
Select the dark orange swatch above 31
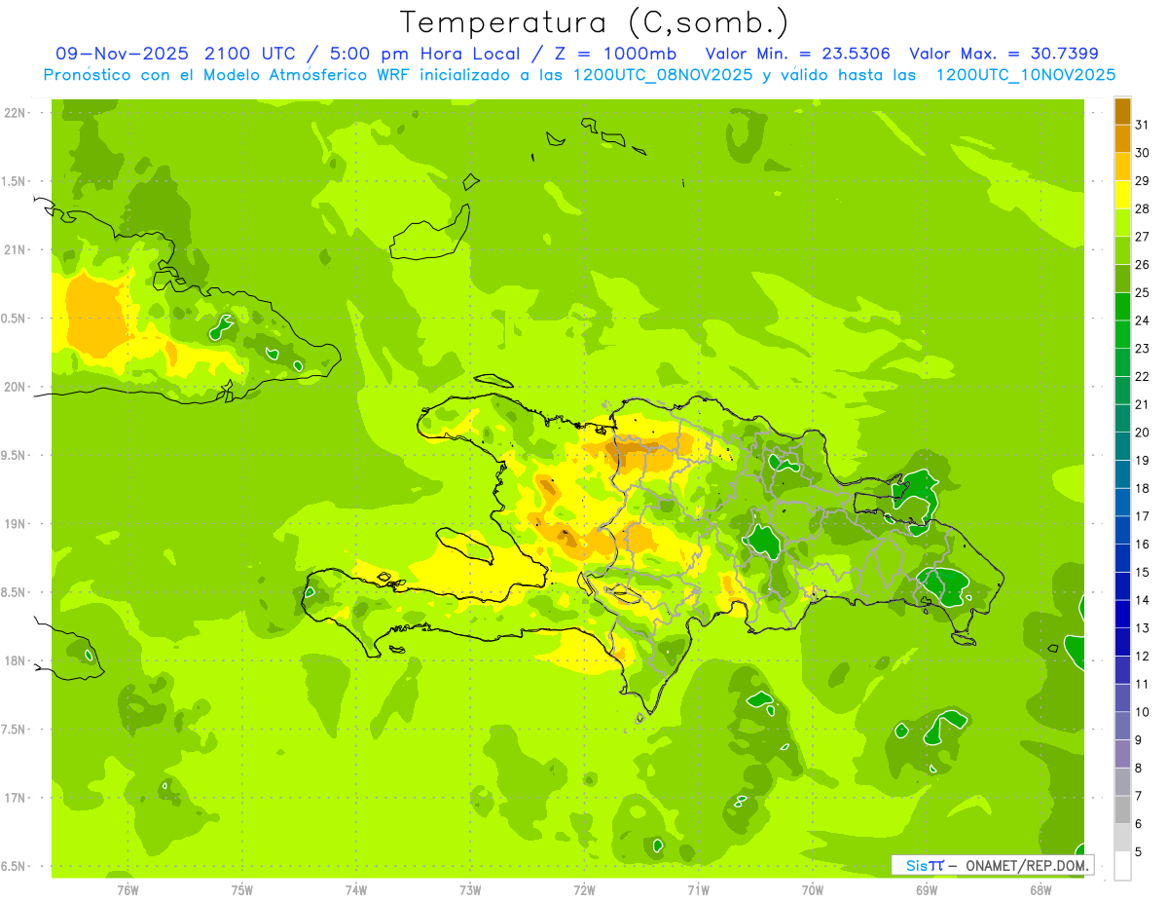point(1122,111)
